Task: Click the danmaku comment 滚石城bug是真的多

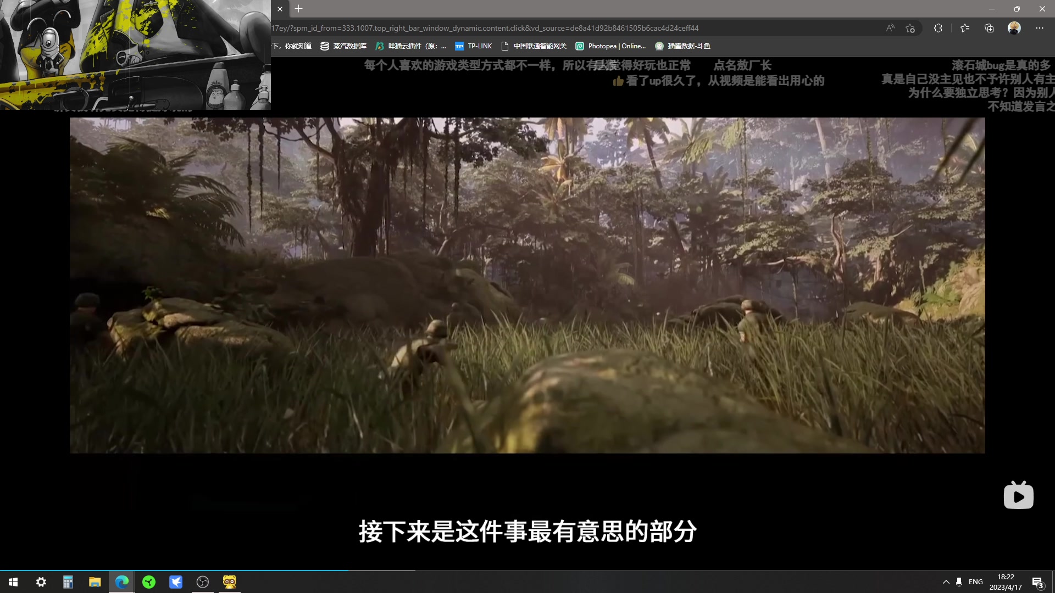Action: (x=1001, y=65)
